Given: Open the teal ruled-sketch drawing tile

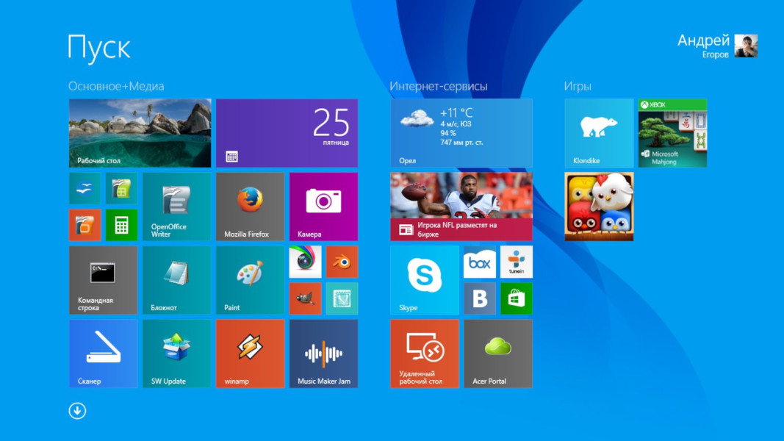Looking at the screenshot, I should click(342, 298).
